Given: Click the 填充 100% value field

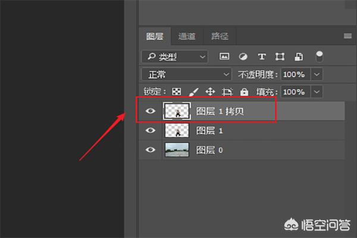Looking at the screenshot, I should [x=296, y=92].
